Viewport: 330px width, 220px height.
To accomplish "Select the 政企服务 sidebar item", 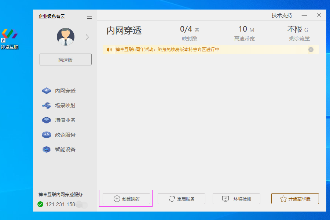I will point(59,135).
